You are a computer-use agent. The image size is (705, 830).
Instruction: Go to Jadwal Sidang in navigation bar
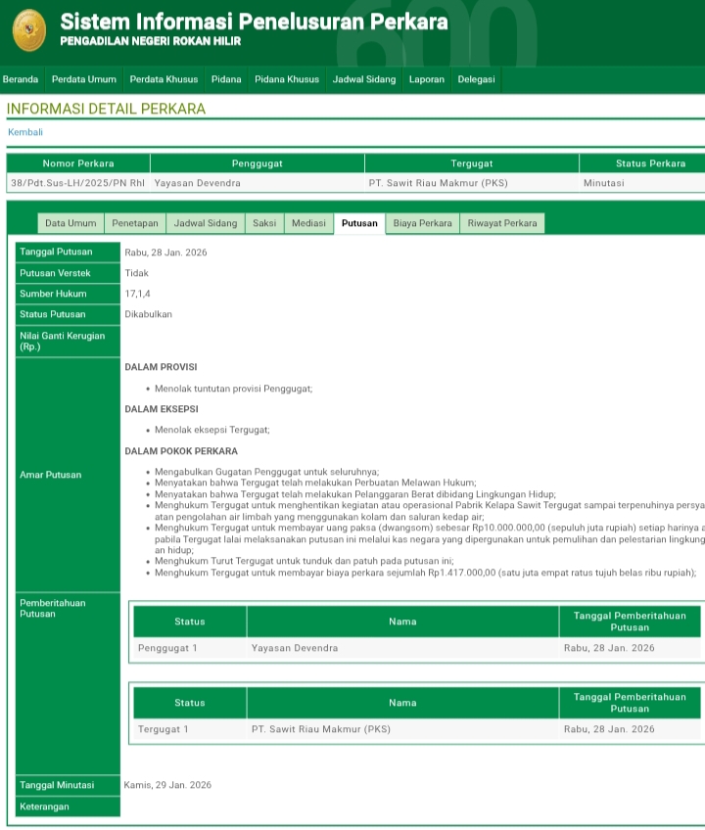tap(364, 79)
